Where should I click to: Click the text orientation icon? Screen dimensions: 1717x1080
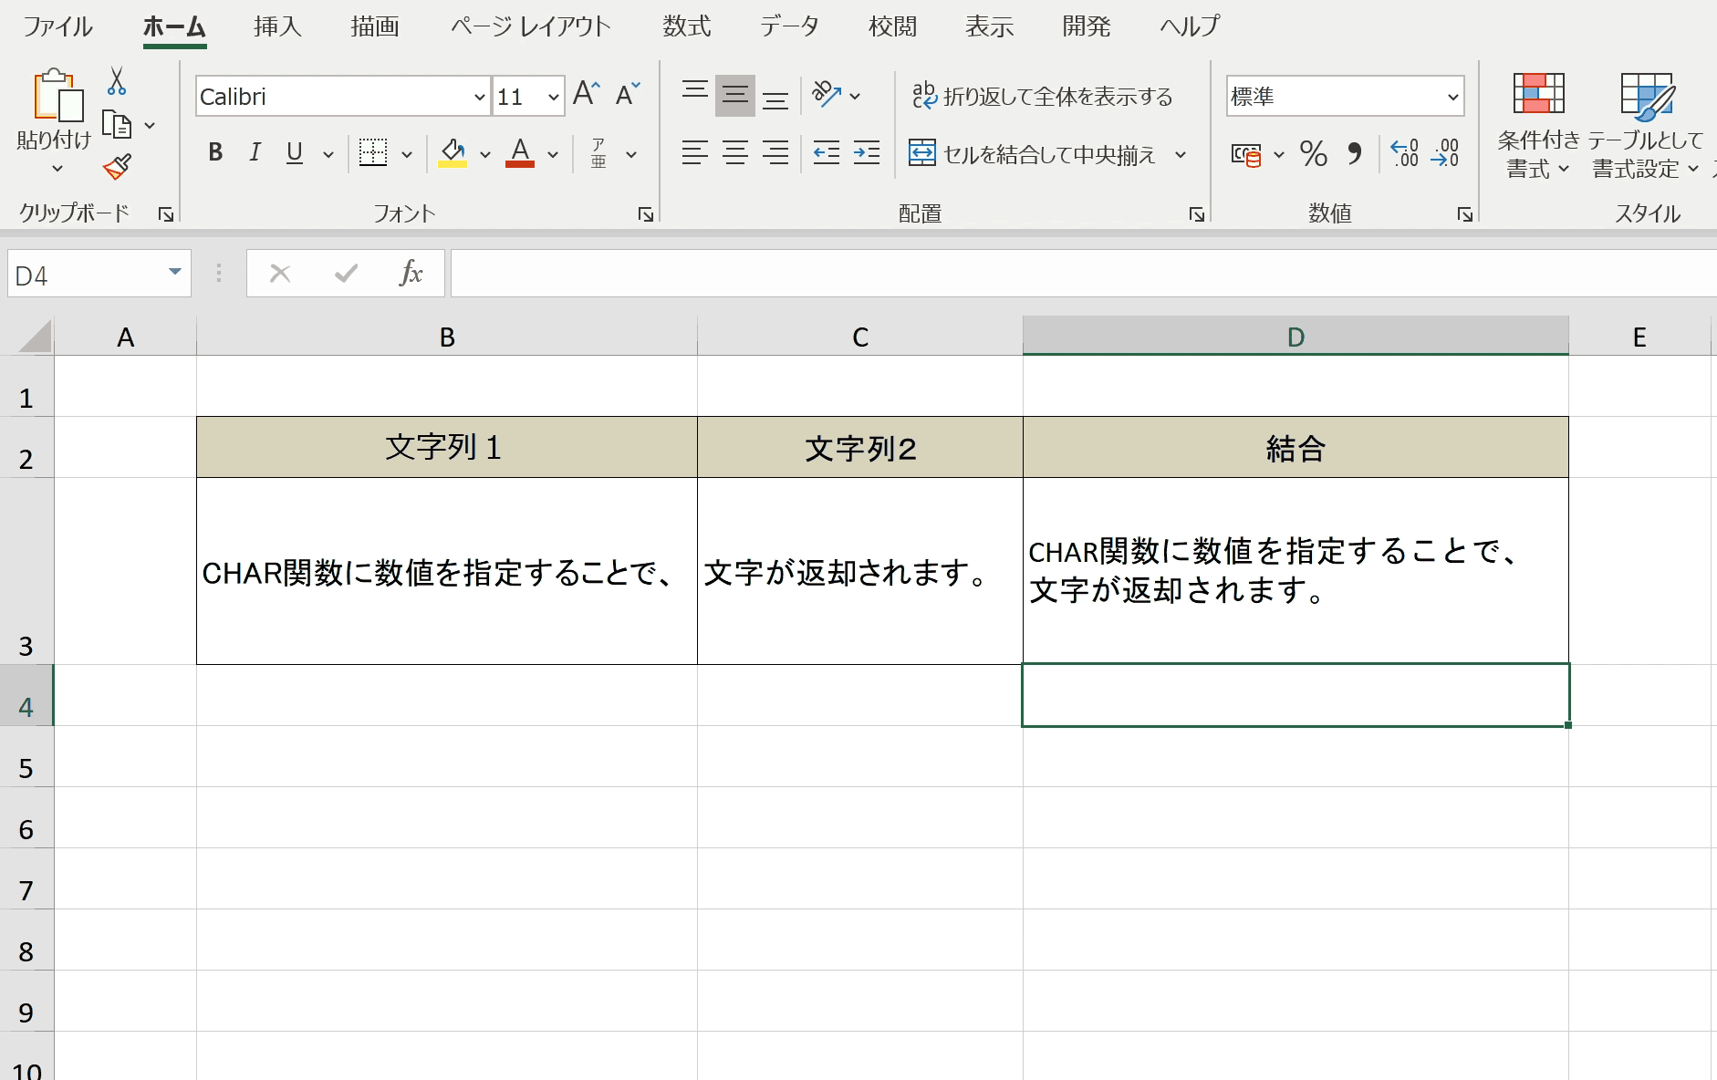click(x=827, y=94)
